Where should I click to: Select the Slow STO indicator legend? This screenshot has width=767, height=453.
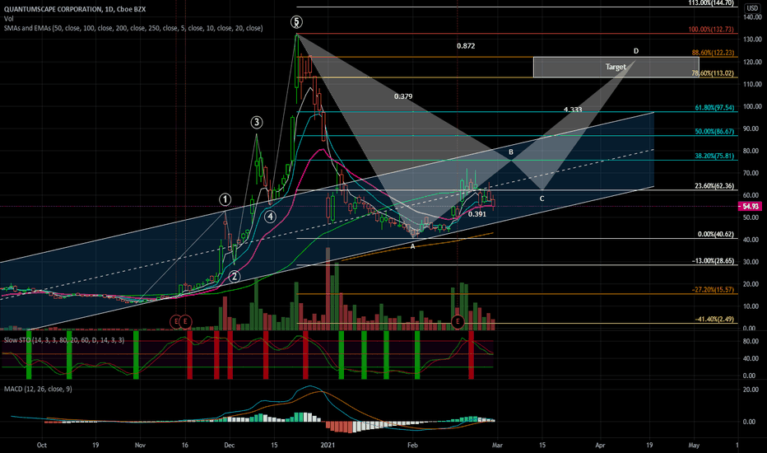(64, 340)
